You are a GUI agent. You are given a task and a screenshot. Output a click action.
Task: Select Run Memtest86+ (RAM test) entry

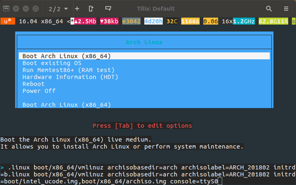[68, 70]
